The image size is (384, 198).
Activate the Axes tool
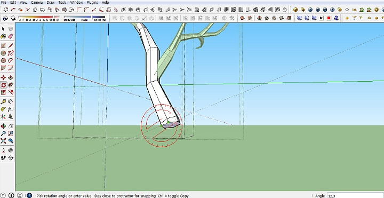click(3, 116)
